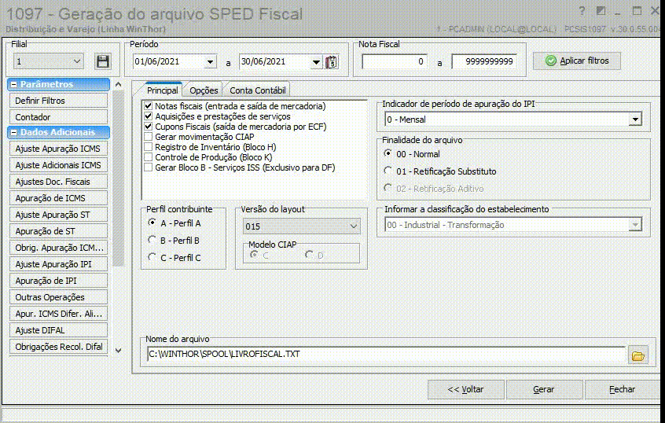Open Apuração de ST
Screen dimensions: 665x423
[x=58, y=231]
